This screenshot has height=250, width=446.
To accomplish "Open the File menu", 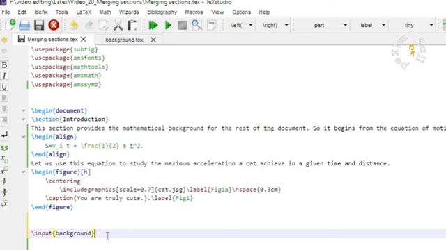I will pyautogui.click(x=6, y=12).
